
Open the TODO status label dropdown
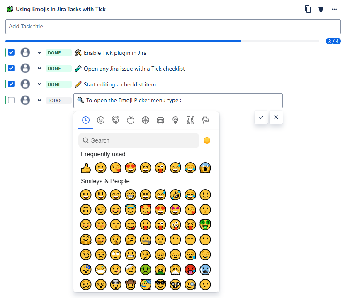pyautogui.click(x=59, y=101)
